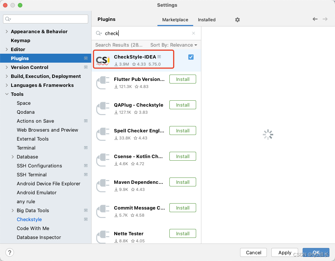Focus the settings search field
This screenshot has width=335, height=261.
tap(46, 19)
